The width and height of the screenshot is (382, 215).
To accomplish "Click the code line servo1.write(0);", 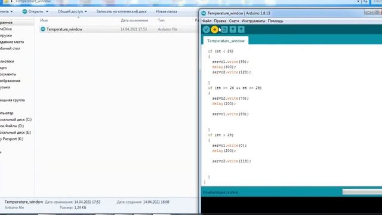I will (229, 145).
